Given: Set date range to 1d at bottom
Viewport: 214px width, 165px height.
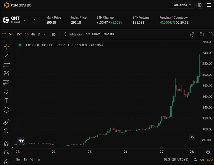Looking at the screenshot, I should [31, 159].
